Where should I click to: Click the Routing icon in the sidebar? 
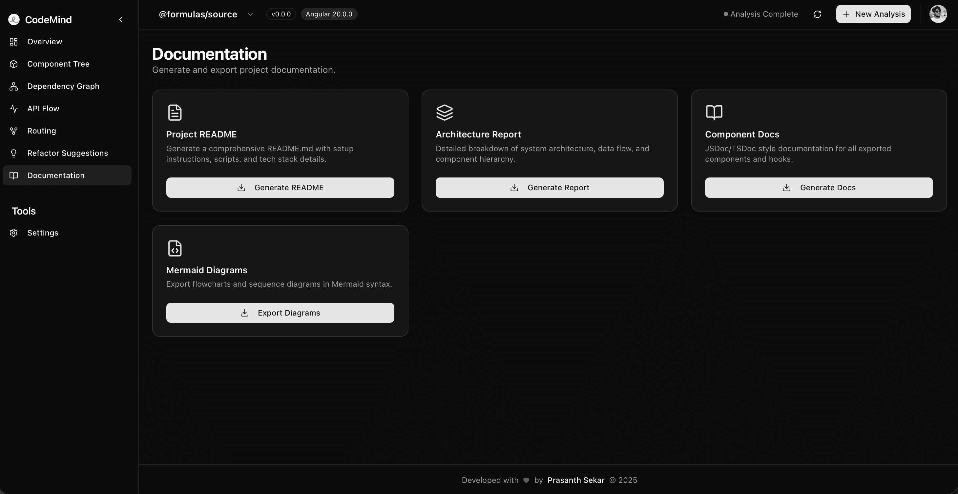pos(14,131)
